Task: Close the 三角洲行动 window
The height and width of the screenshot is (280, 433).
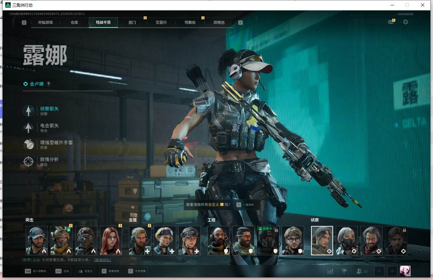Action: pyautogui.click(x=423, y=5)
